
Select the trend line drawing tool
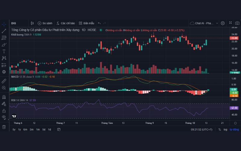point(4,31)
